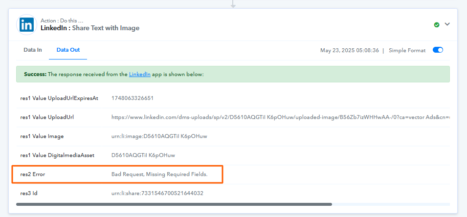Click the unfilled scrollbar track at right end
This screenshot has height=217, width=467.
click(391, 204)
